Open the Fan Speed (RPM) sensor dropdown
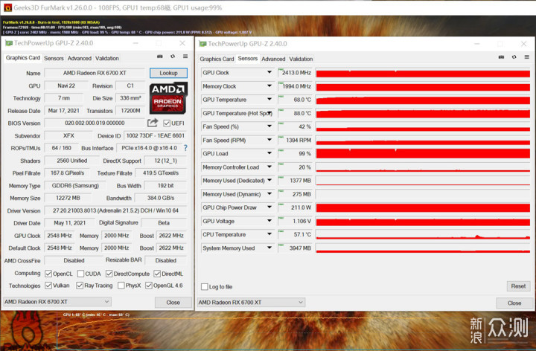 269,140
